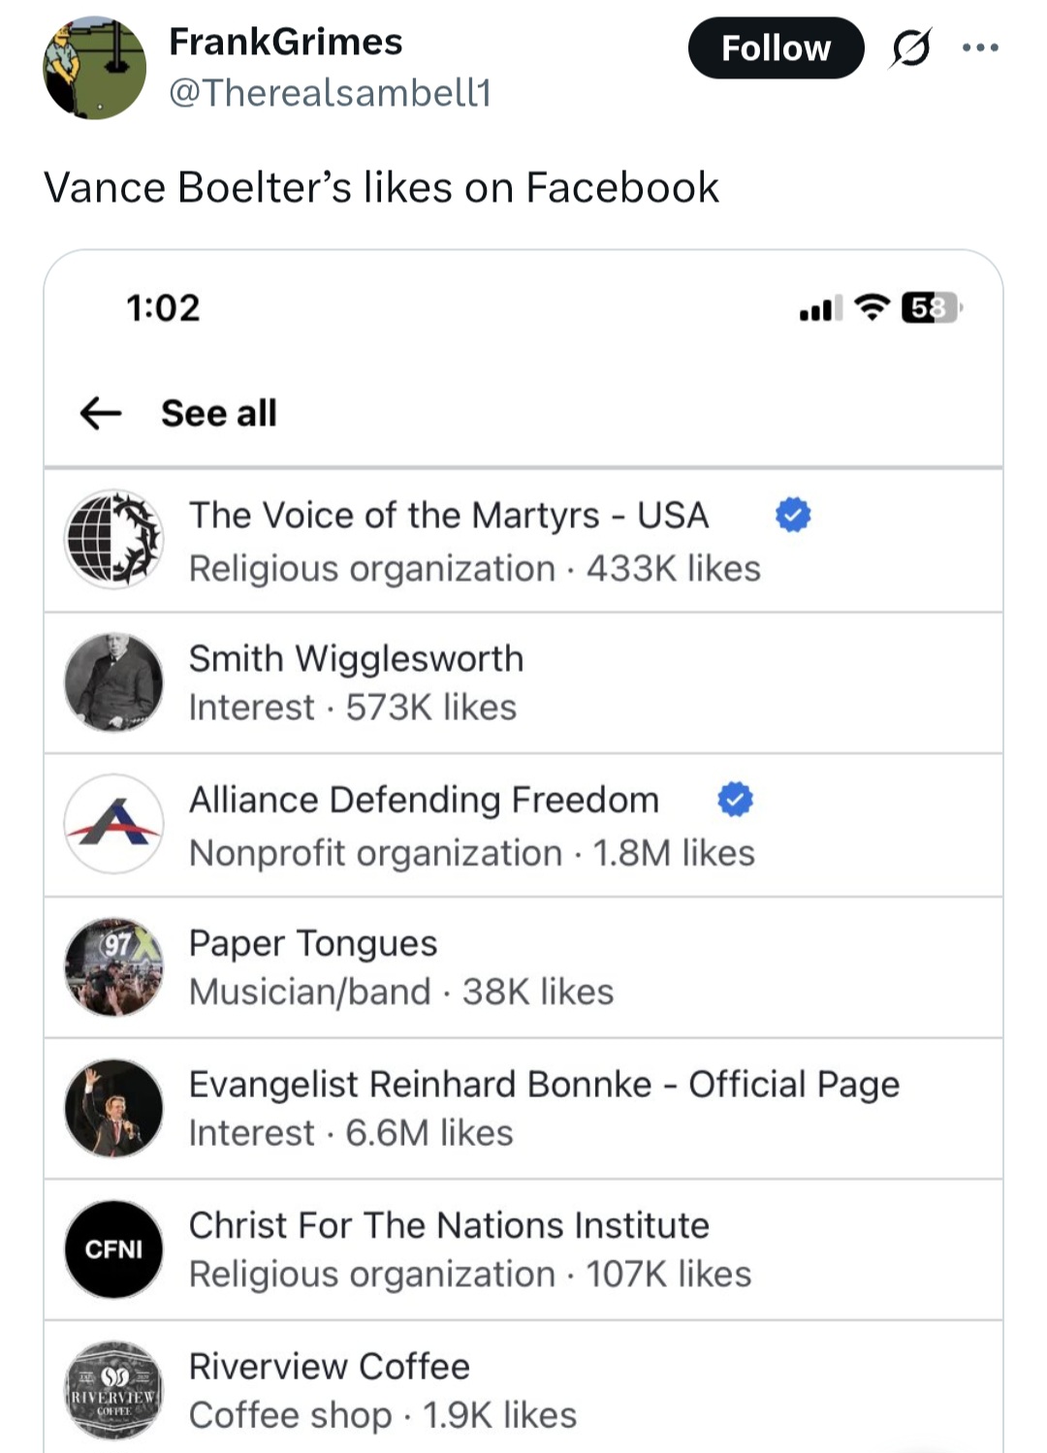Open the Riverview Coffee logo
The image size is (1047, 1453).
113,1390
